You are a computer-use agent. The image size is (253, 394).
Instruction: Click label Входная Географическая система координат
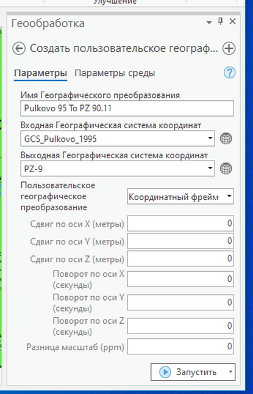[111, 125]
